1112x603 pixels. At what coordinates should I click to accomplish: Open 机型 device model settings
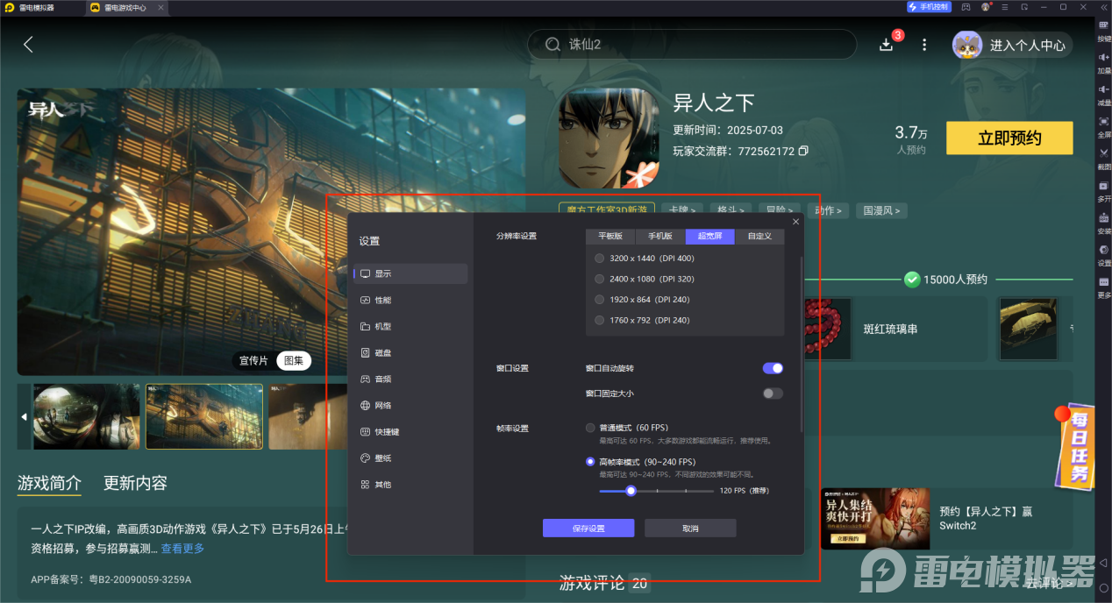coord(410,326)
